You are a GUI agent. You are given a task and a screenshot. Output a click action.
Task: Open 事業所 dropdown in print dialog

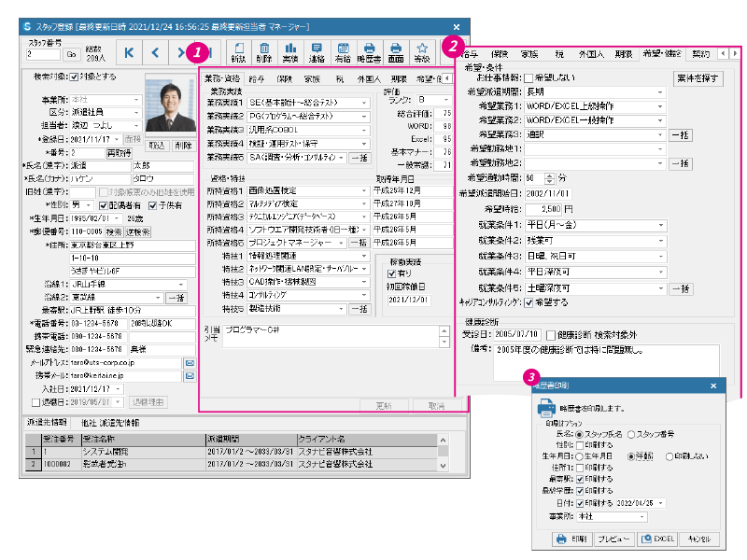642,517
